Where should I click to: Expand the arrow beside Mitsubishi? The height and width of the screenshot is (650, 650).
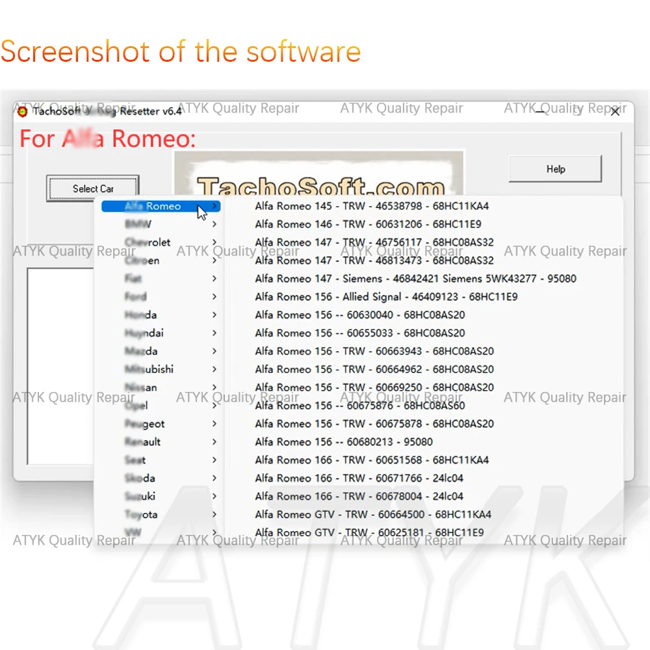click(214, 369)
